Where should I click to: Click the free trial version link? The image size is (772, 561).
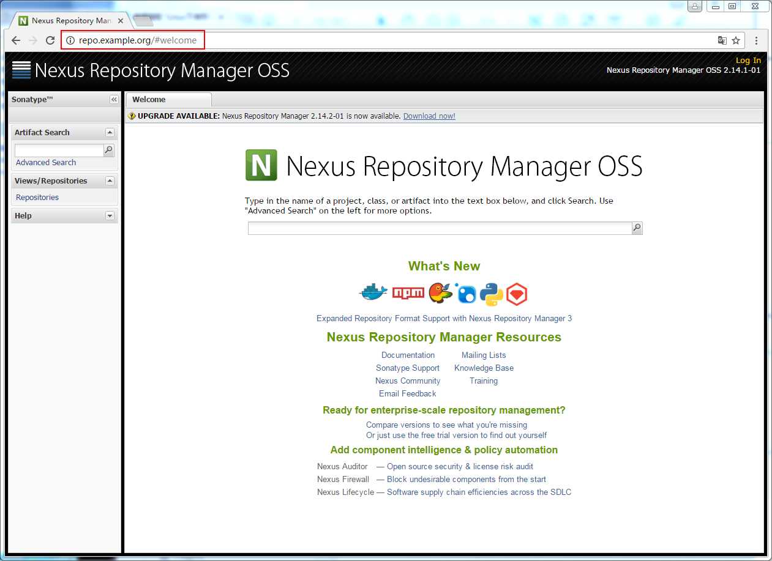pos(455,435)
